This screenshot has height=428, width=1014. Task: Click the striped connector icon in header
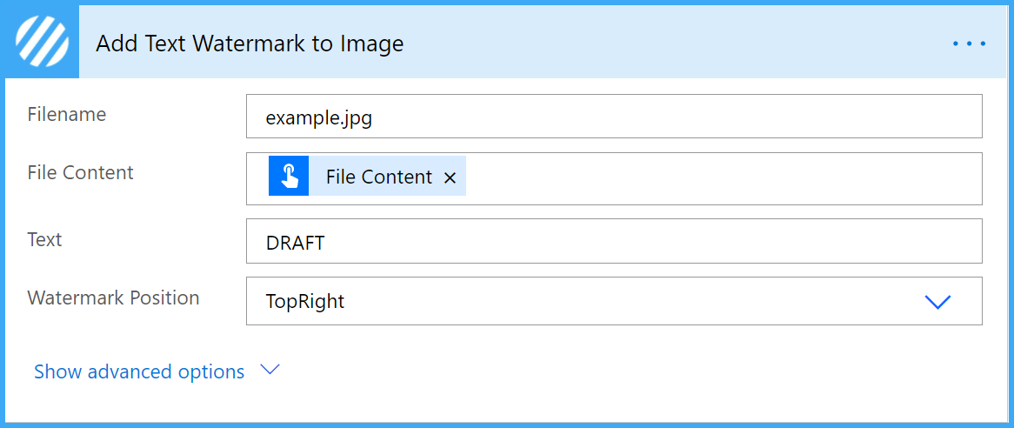pos(42,42)
